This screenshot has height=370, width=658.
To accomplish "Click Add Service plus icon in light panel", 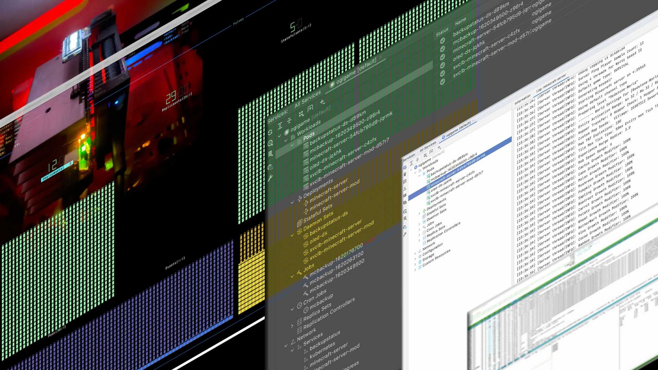I will click(x=439, y=147).
